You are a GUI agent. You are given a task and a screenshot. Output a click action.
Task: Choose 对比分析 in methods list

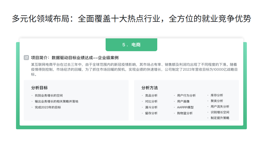(x=151, y=101)
